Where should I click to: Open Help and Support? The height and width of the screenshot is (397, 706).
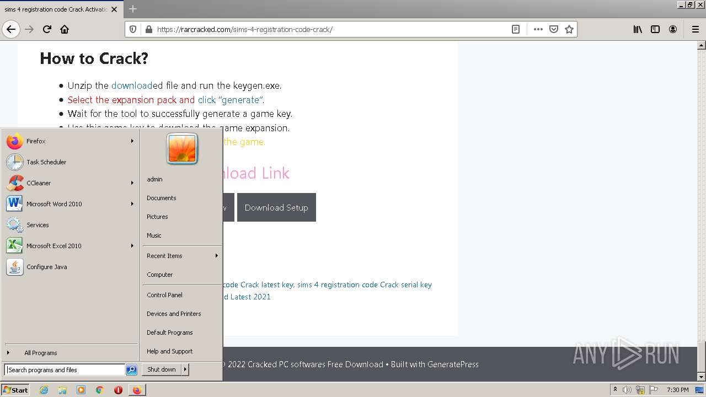[x=182, y=351]
